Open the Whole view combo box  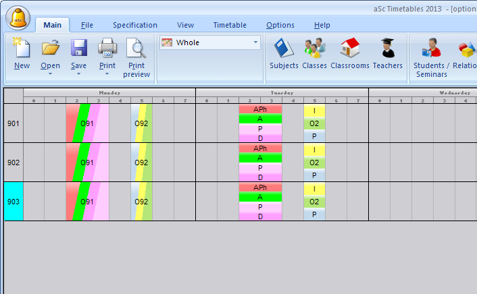(x=209, y=42)
